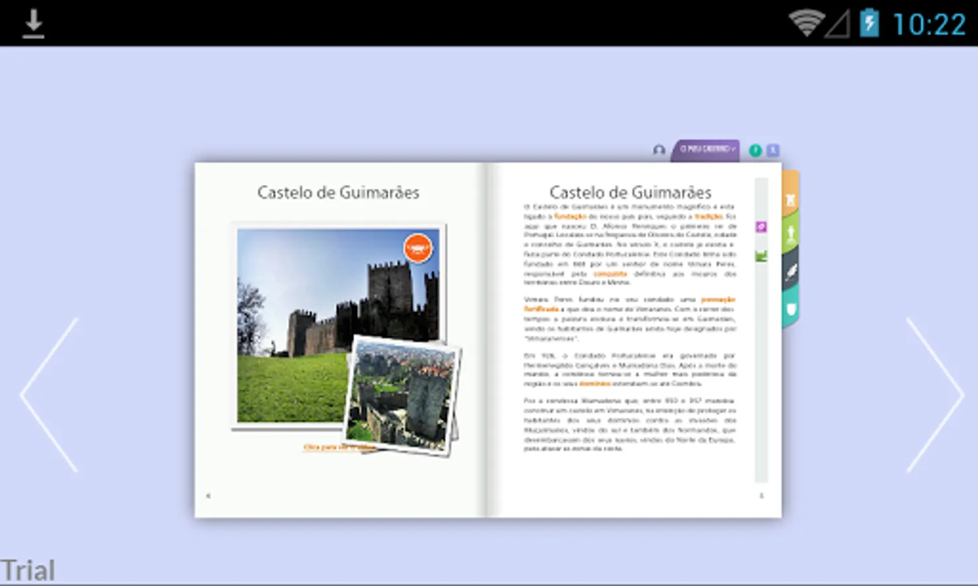Tap the orange round badge on the castle photo
This screenshot has width=978, height=586.
pyautogui.click(x=418, y=248)
